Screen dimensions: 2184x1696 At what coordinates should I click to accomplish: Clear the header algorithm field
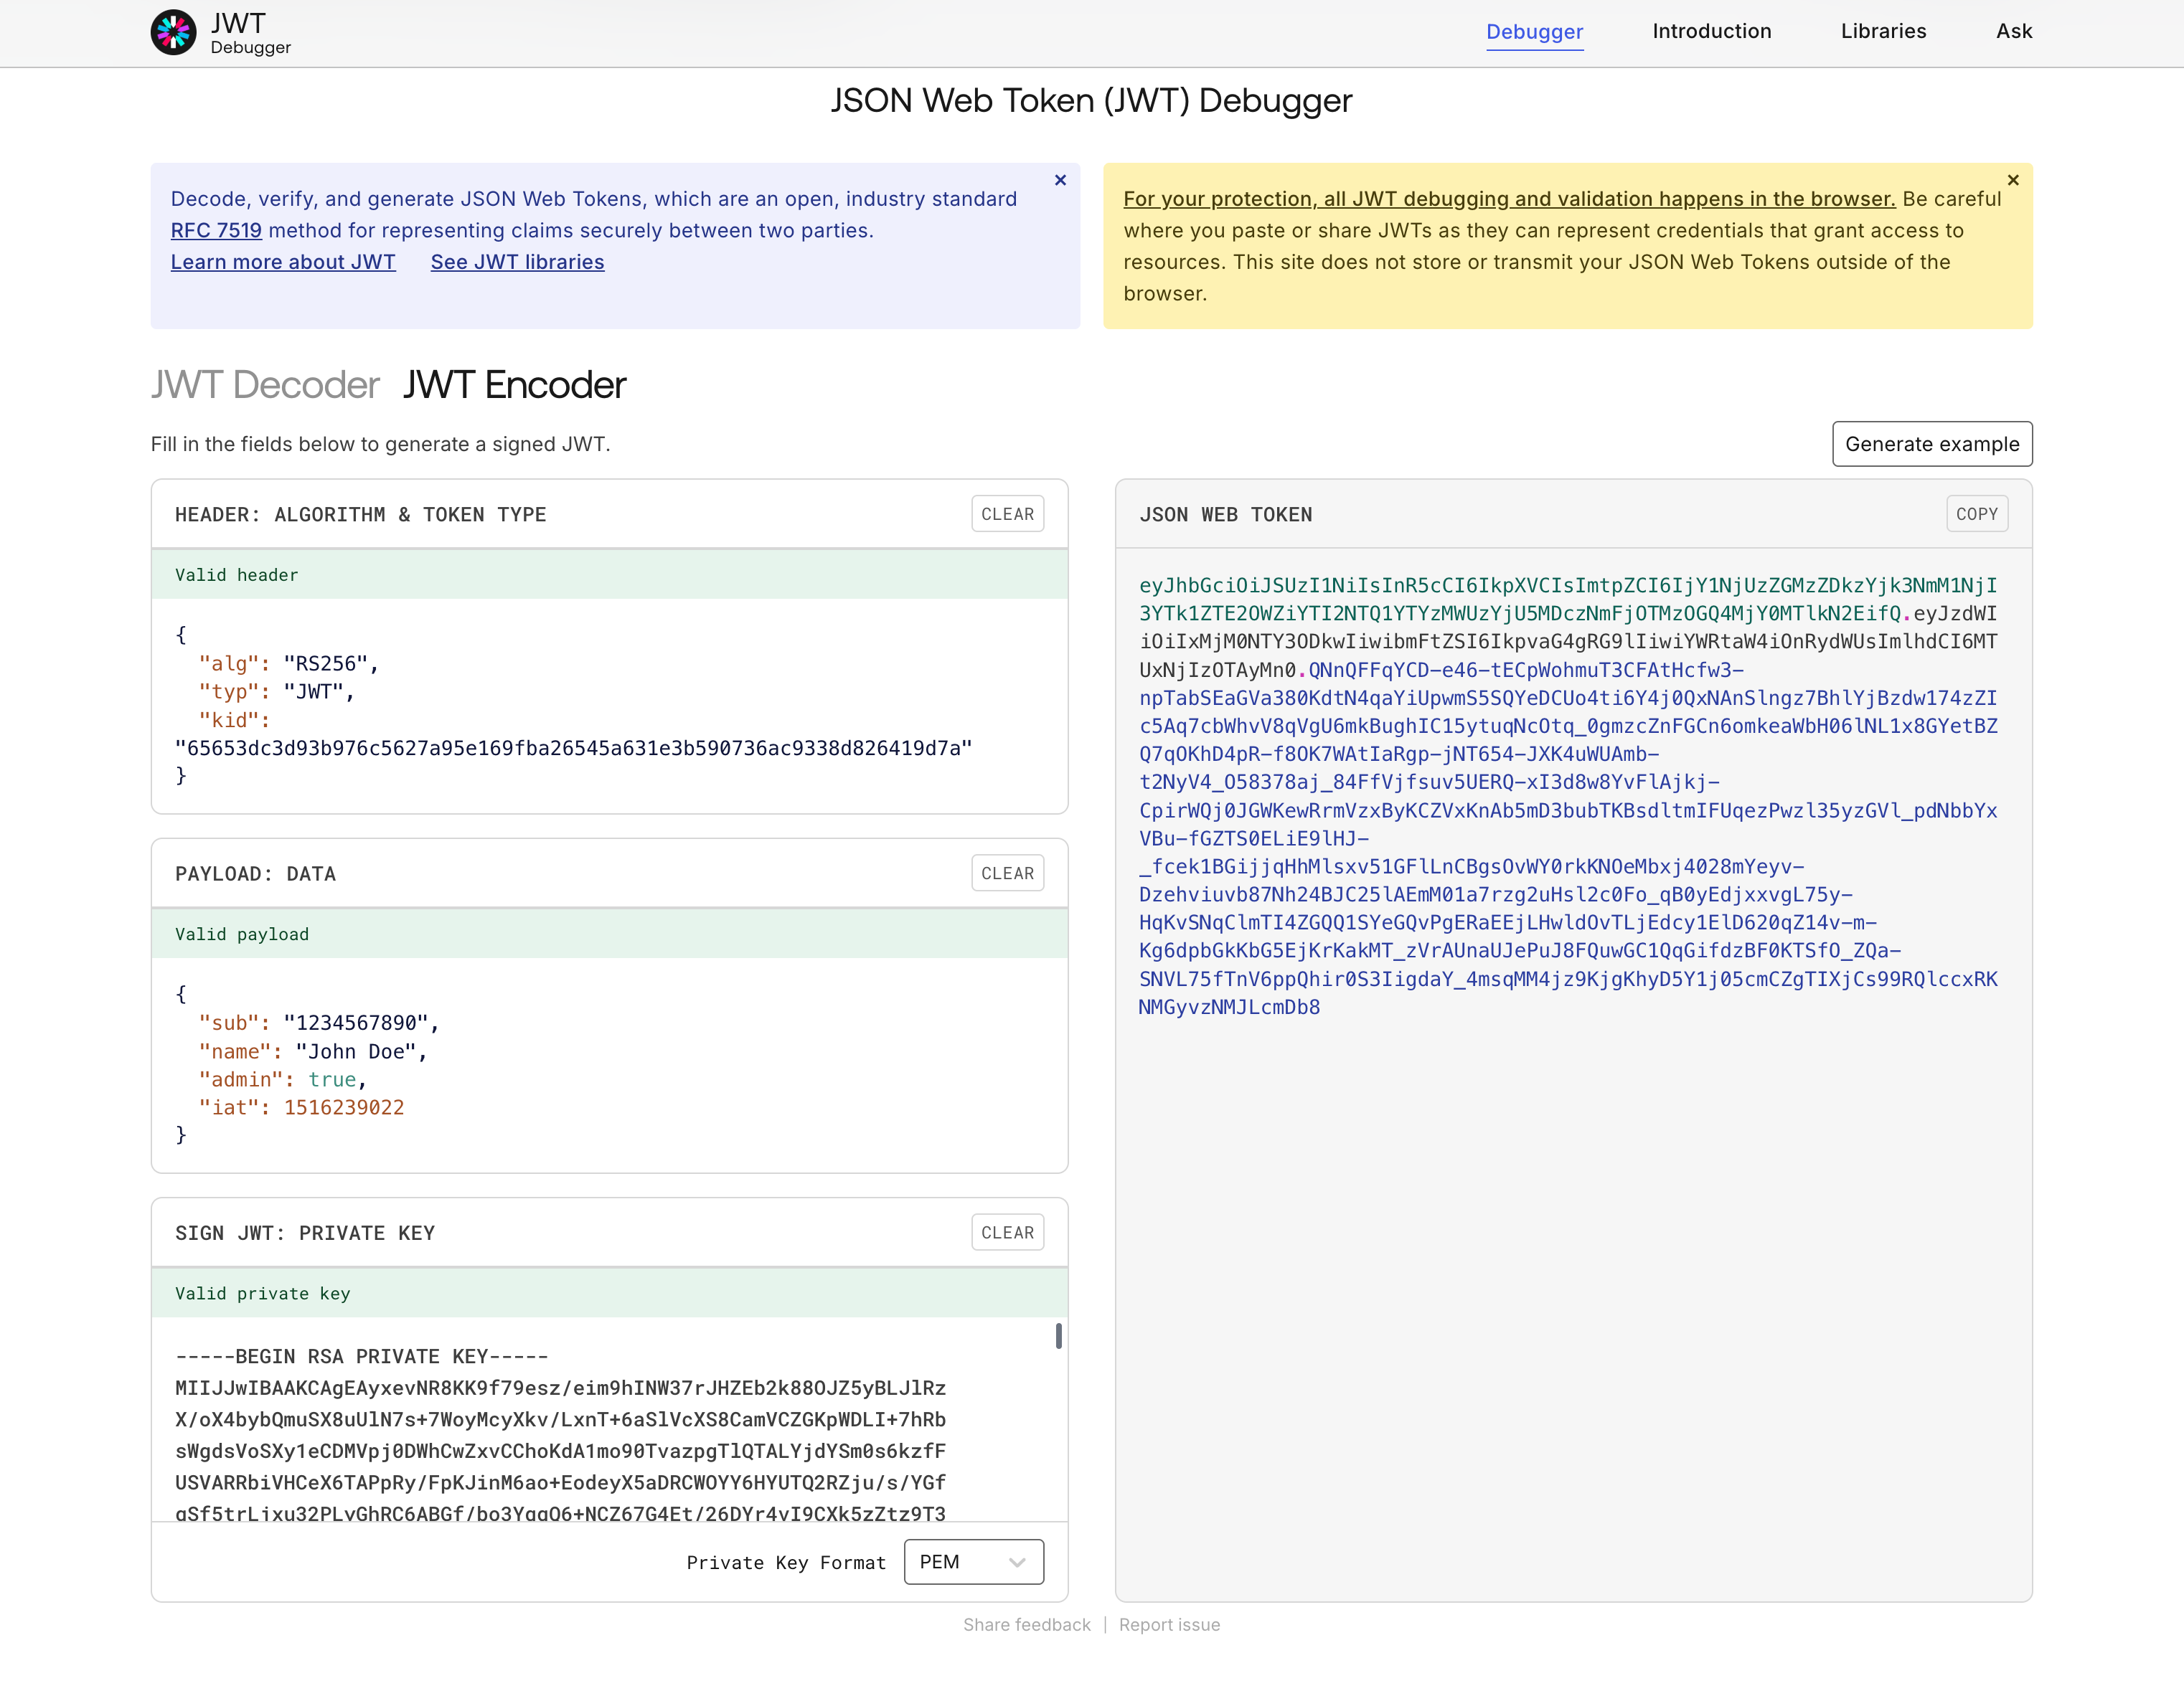click(x=1007, y=513)
